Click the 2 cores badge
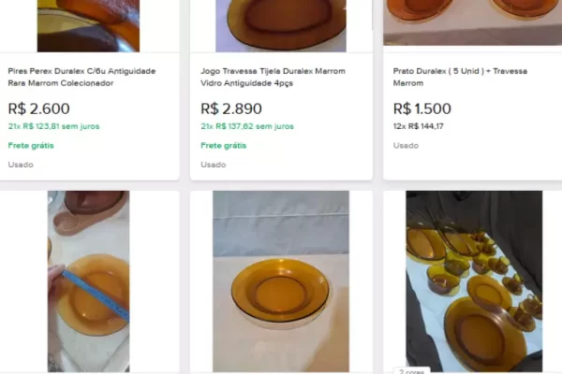 [411, 371]
